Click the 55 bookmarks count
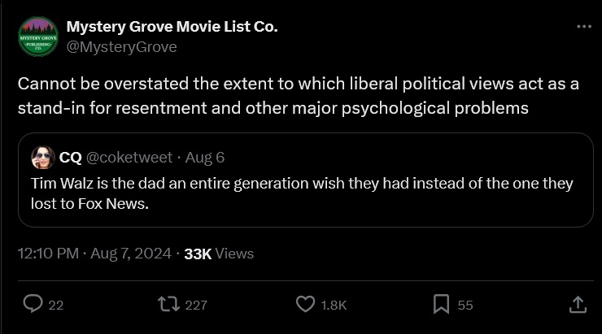The height and width of the screenshot is (334, 602). tap(465, 305)
